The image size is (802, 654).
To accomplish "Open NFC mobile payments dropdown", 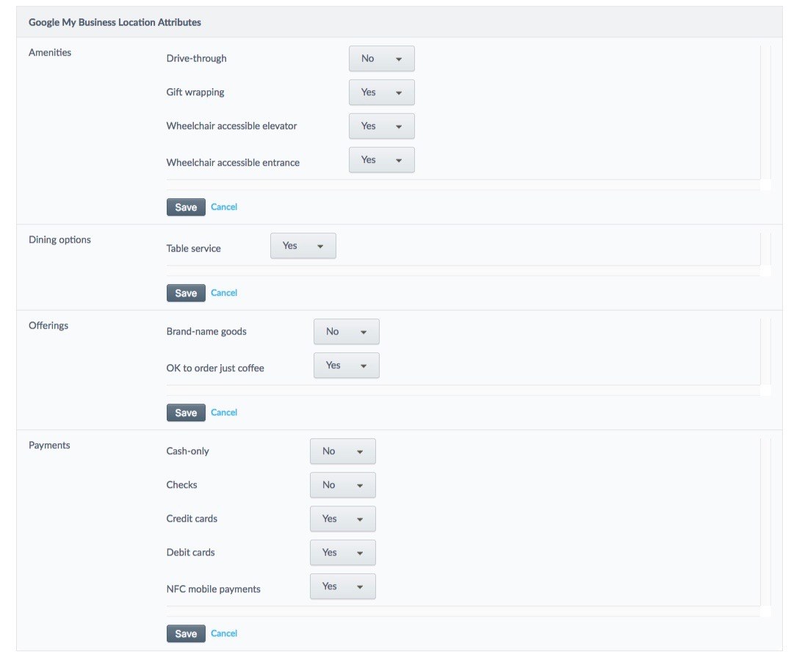I will [x=342, y=586].
